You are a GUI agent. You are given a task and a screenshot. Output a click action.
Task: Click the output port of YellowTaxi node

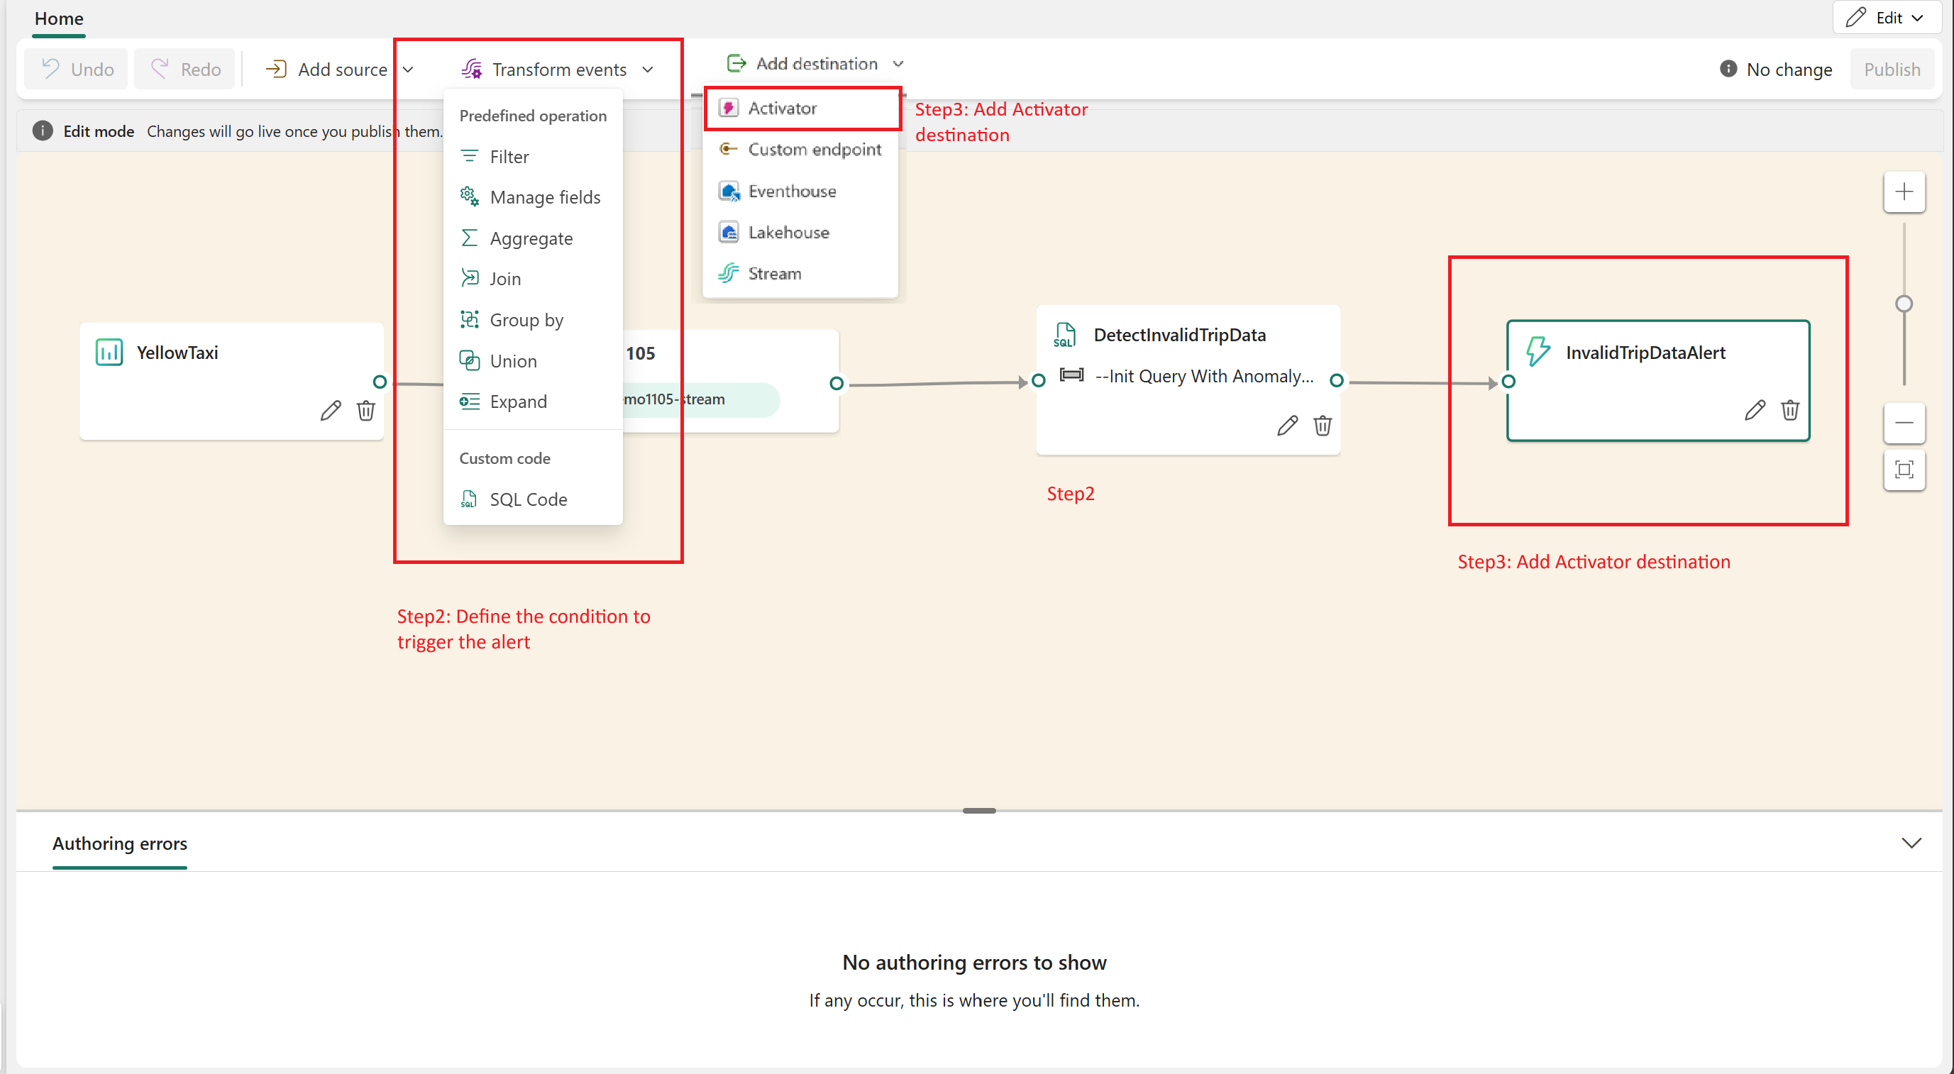click(380, 382)
